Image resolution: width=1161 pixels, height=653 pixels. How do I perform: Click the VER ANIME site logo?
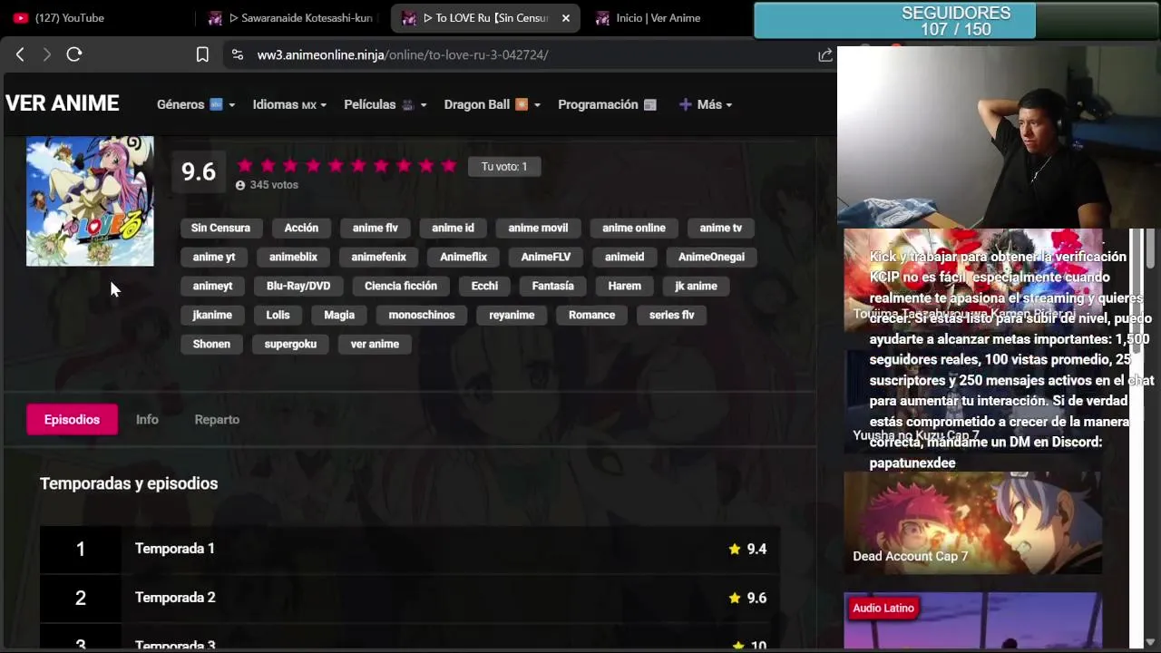63,103
